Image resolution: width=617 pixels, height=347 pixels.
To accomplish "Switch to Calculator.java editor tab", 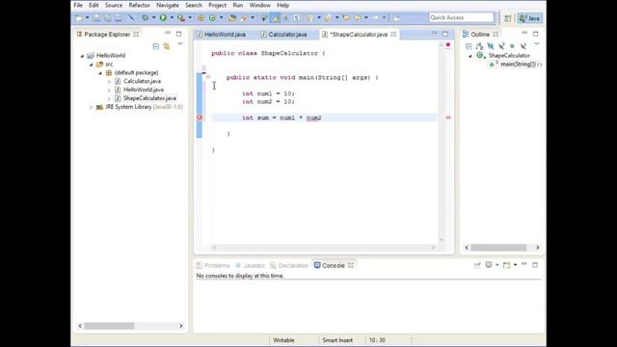I will tap(283, 35).
